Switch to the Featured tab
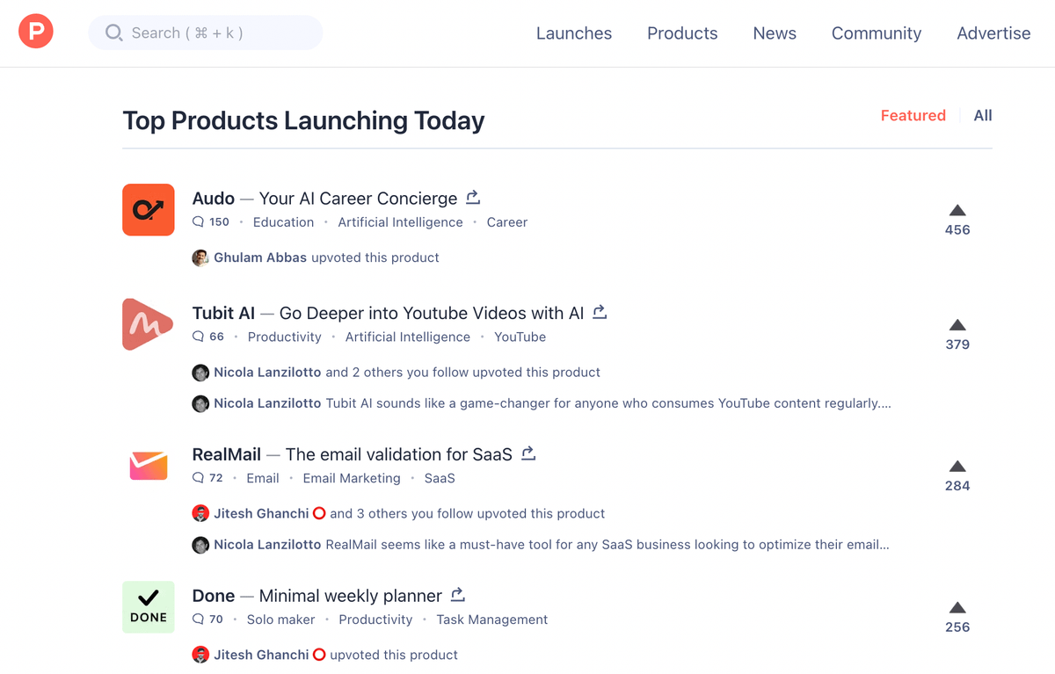 point(913,115)
